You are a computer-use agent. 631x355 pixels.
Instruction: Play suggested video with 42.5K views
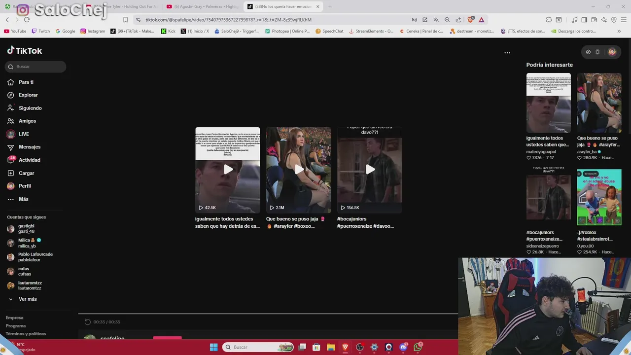click(x=228, y=170)
